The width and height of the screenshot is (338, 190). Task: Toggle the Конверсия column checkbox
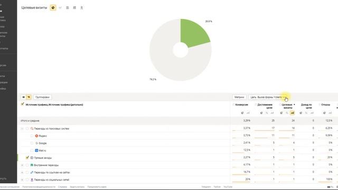233,104
